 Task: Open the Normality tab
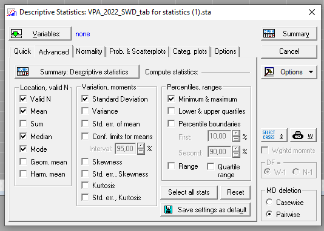pyautogui.click(x=89, y=51)
